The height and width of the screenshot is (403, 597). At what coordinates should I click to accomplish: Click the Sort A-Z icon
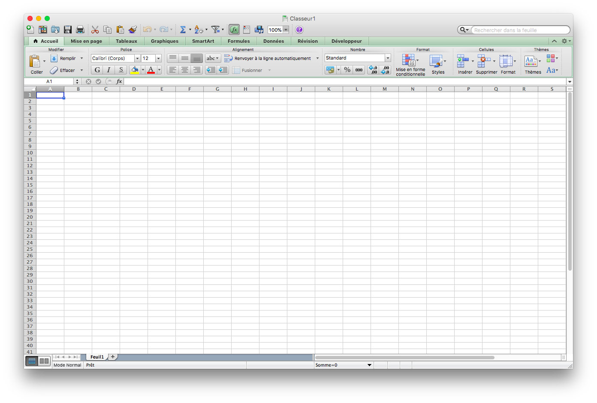tap(199, 30)
